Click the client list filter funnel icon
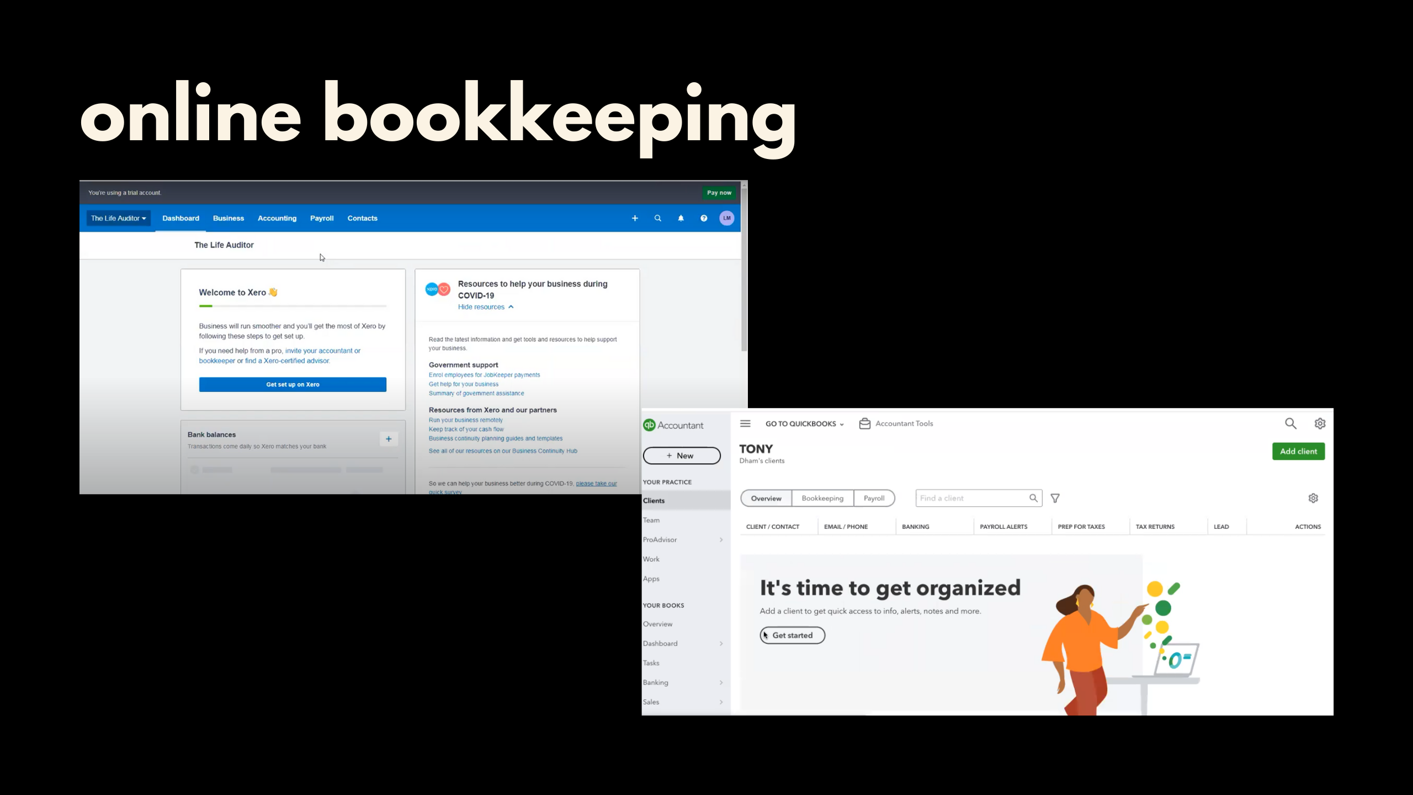The image size is (1413, 795). point(1055,499)
